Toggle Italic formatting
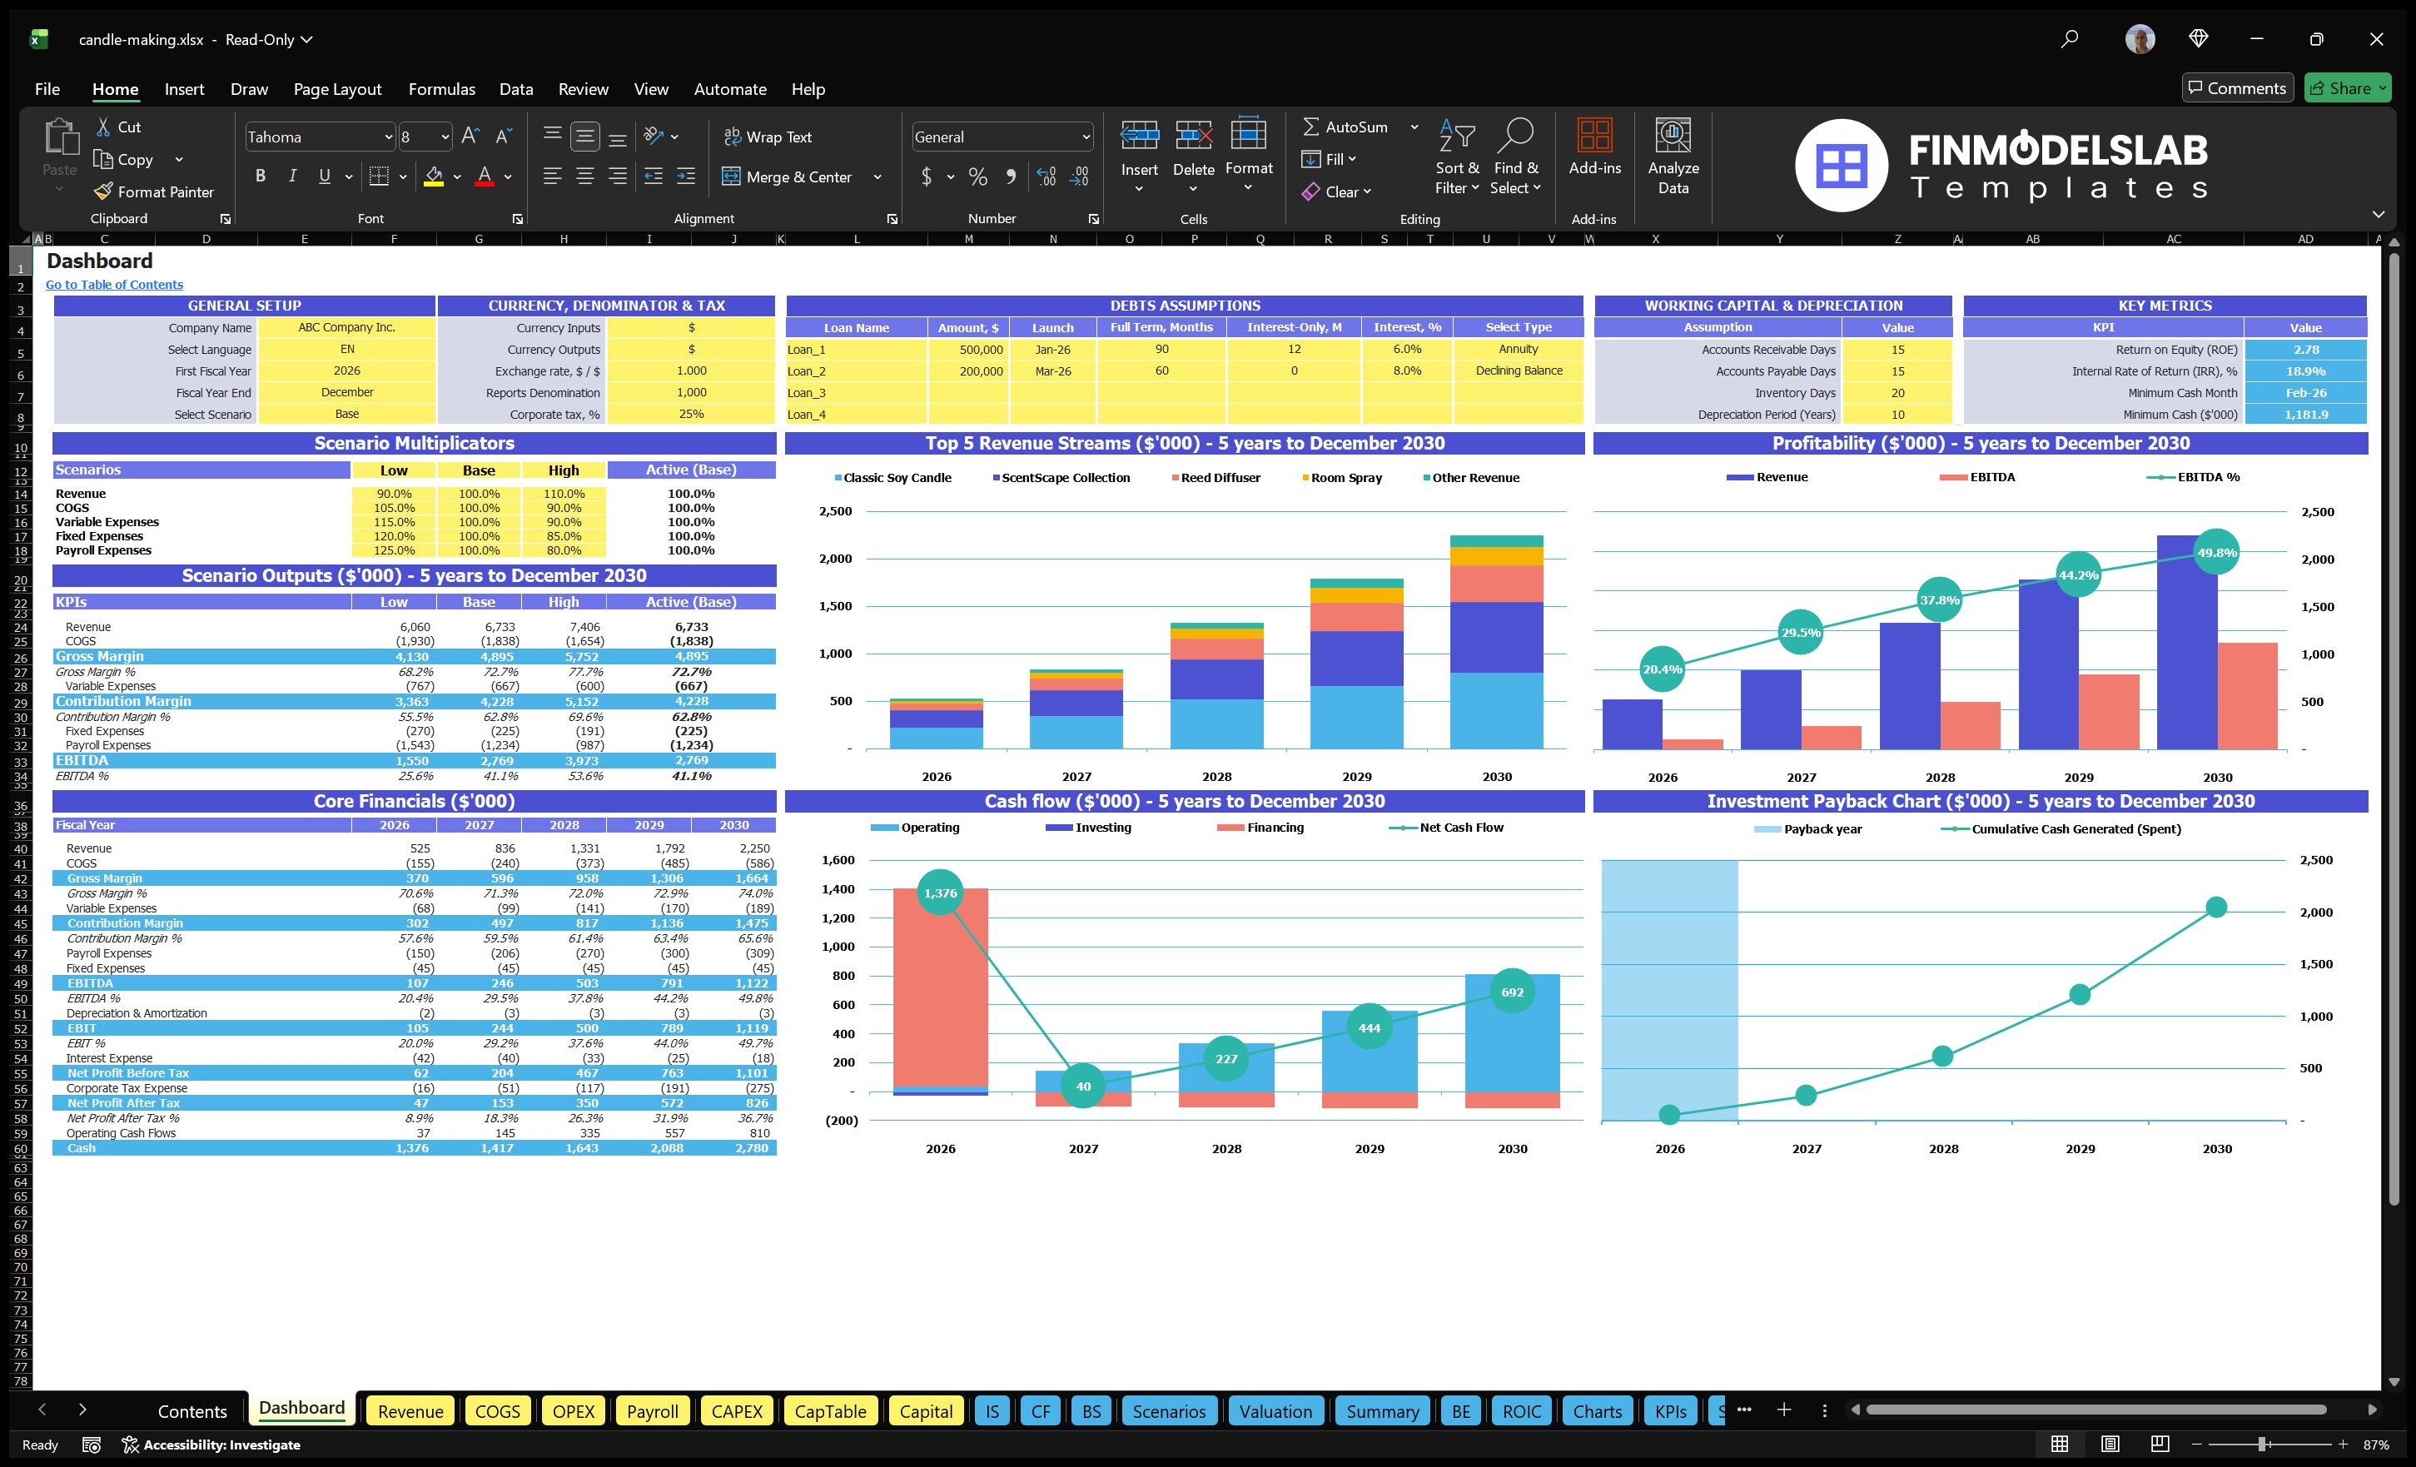The image size is (2416, 1467). [x=291, y=177]
